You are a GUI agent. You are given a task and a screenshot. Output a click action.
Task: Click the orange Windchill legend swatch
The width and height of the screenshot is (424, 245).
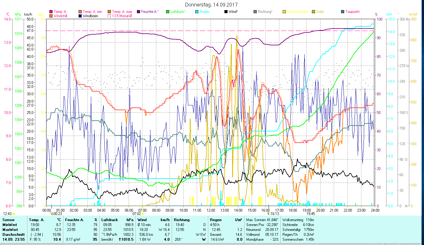pyautogui.click(x=51, y=16)
